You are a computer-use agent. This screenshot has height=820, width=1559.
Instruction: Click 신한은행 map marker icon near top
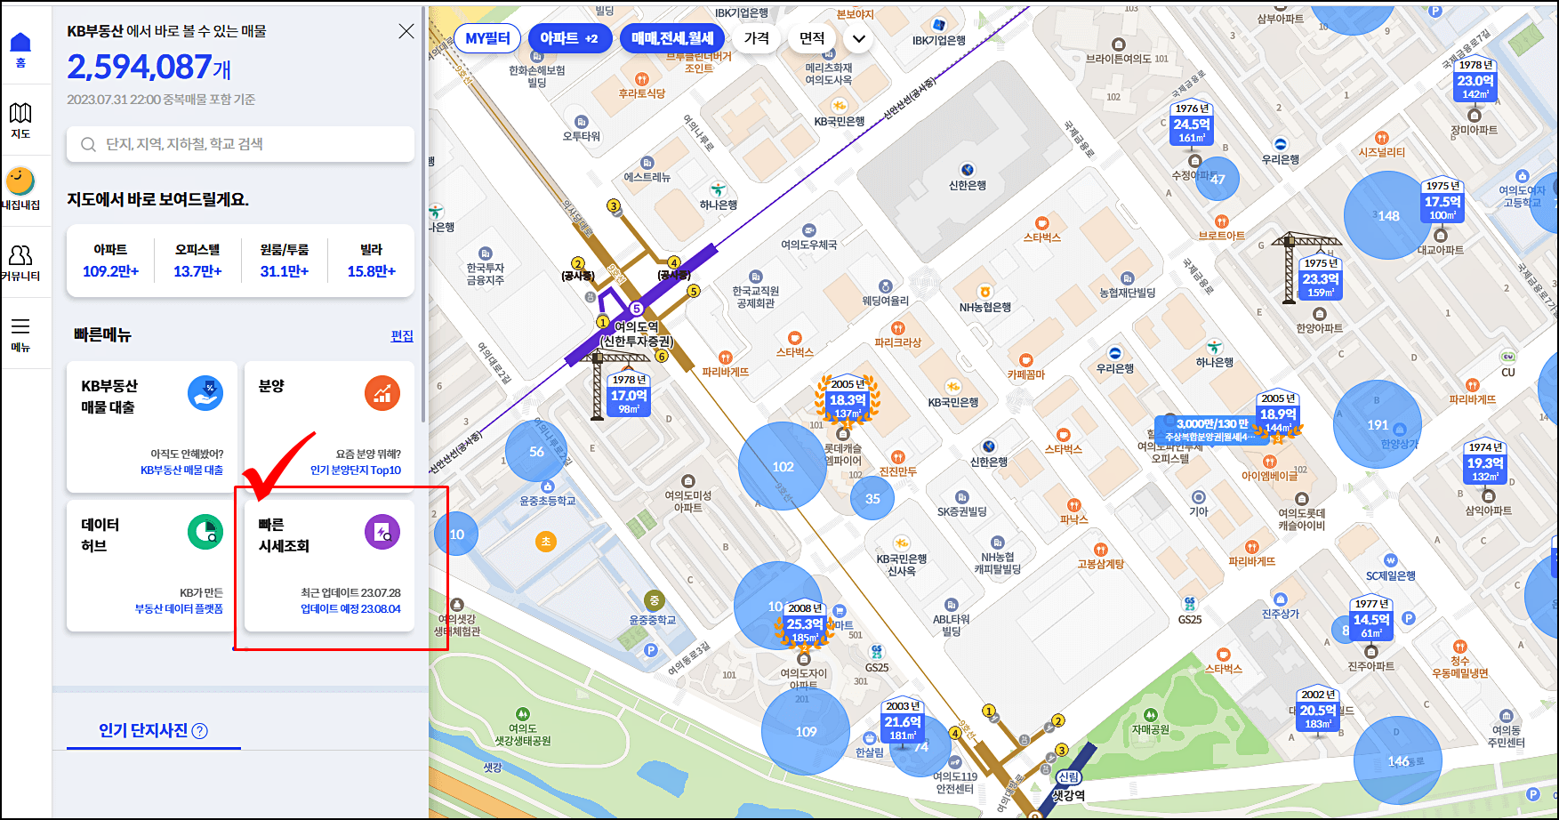pos(967,170)
